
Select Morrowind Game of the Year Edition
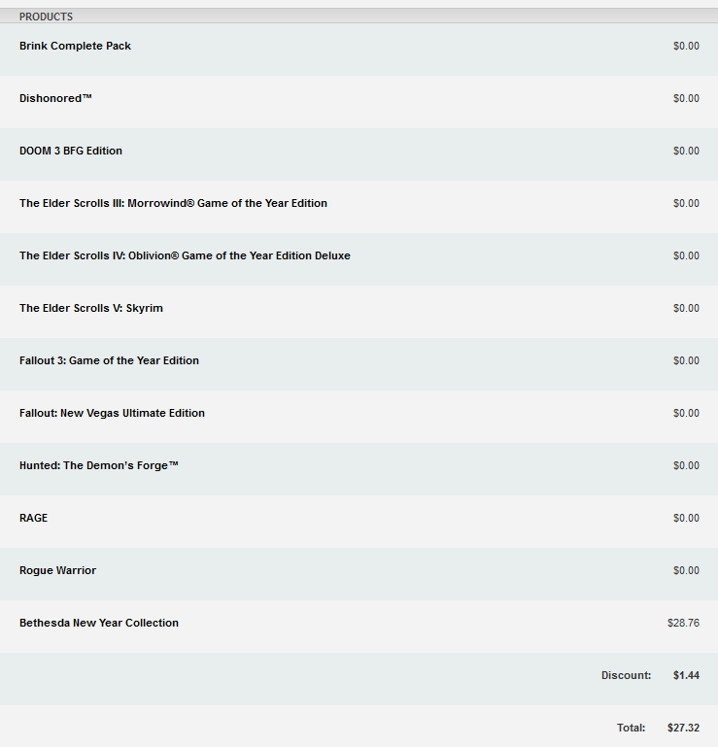point(173,203)
